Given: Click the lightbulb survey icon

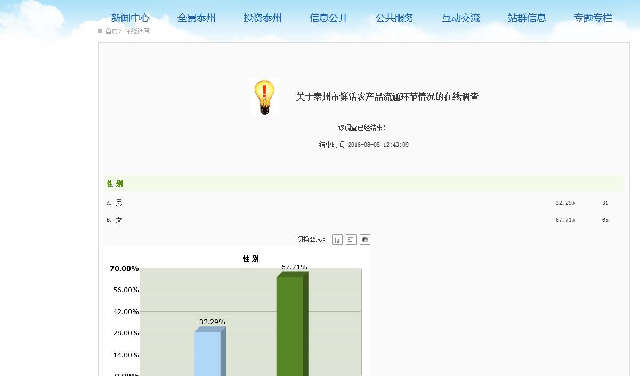Looking at the screenshot, I should pos(264,98).
